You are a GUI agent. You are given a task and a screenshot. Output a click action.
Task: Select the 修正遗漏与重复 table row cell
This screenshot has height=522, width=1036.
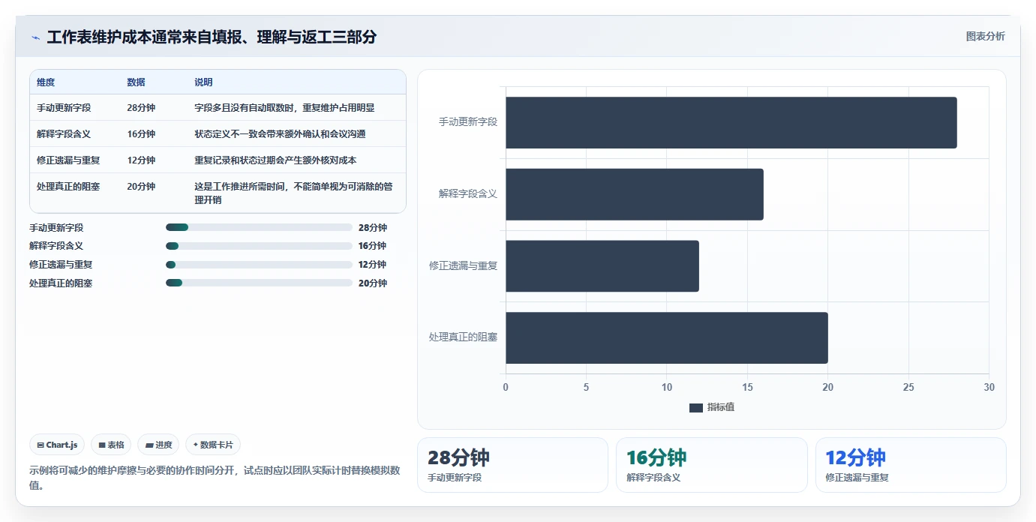68,160
